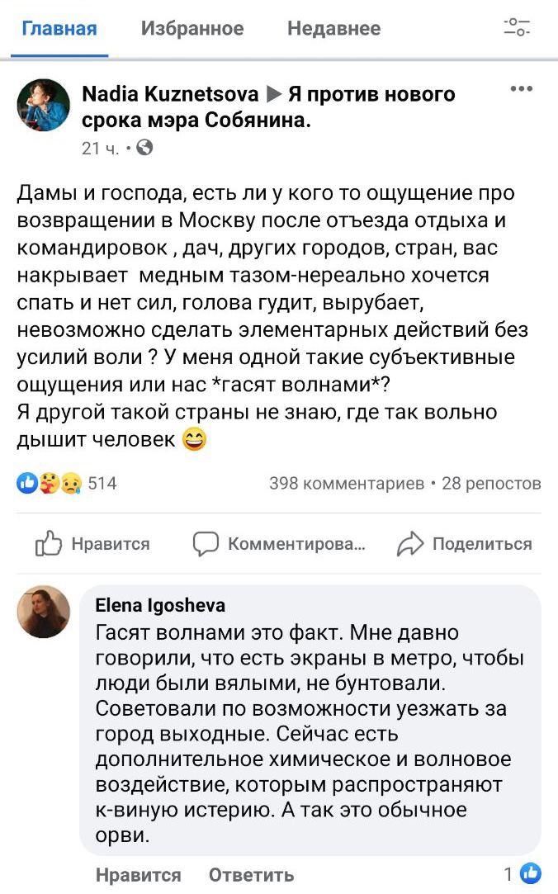Click the comment speech-bubble icon
Screen dimensions: 558x894
point(206,543)
